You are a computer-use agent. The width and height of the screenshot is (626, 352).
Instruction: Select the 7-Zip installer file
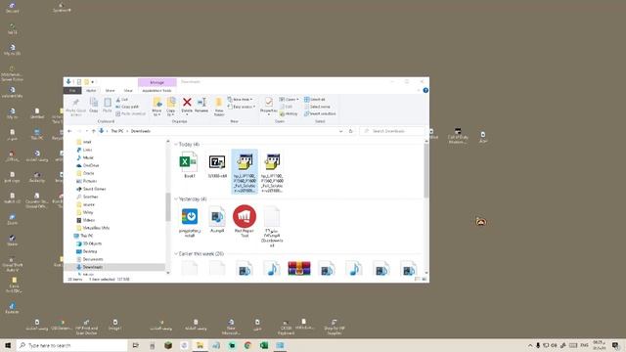tap(217, 164)
